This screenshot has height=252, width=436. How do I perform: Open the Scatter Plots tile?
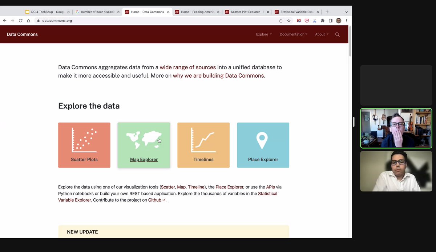tap(84, 145)
